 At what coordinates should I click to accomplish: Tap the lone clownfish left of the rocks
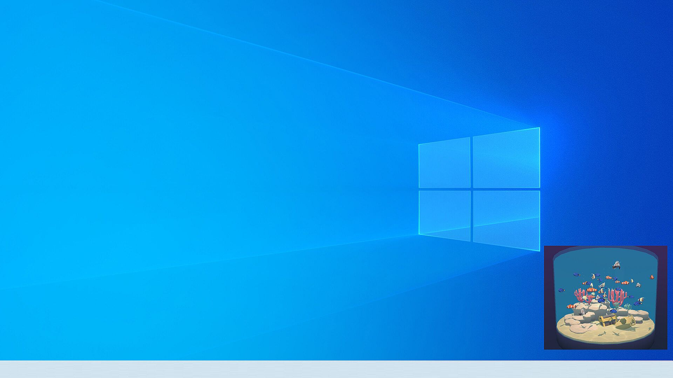pyautogui.click(x=571, y=306)
